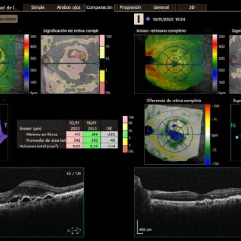The image size is (241, 241).
Task: Go to the Progresión tab
Action: click(x=130, y=7)
